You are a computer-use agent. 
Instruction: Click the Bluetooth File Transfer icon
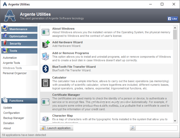tap(45, 69)
